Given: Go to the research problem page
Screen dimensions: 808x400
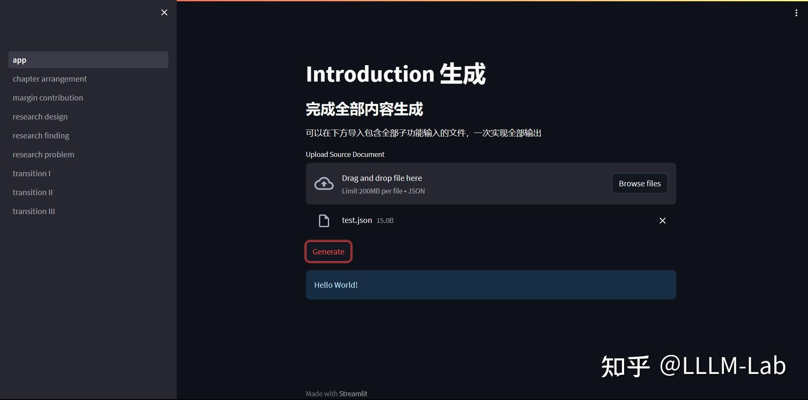Looking at the screenshot, I should point(43,154).
